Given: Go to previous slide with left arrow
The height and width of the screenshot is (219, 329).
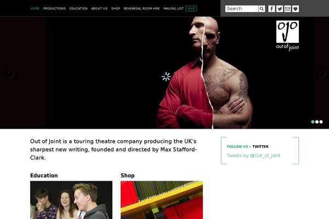Looking at the screenshot, I should (x=9, y=73).
